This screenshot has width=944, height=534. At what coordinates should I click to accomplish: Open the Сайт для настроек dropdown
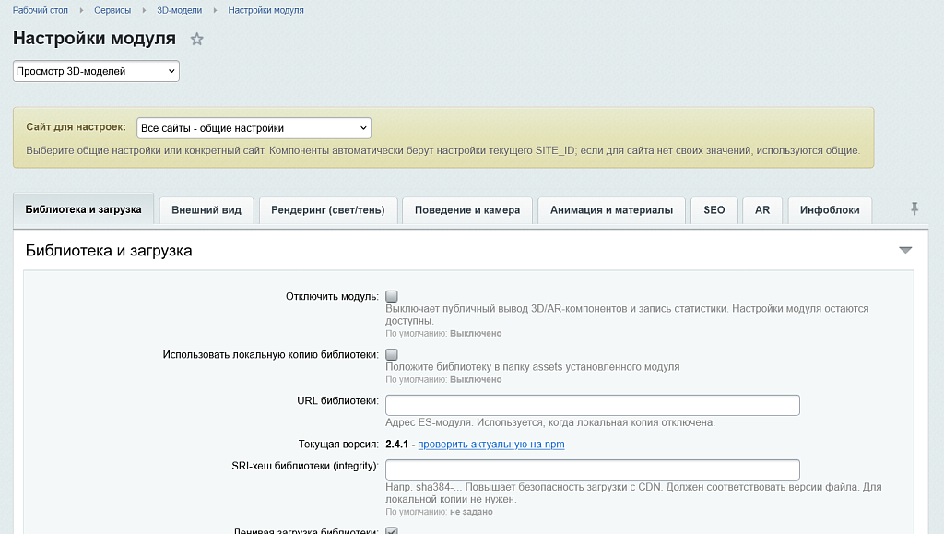254,128
